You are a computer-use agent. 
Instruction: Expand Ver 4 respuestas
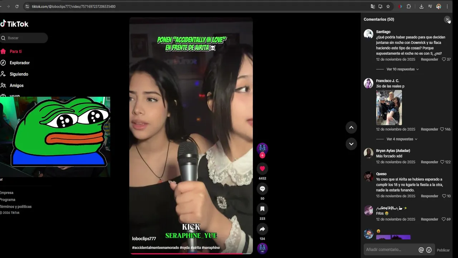402,139
